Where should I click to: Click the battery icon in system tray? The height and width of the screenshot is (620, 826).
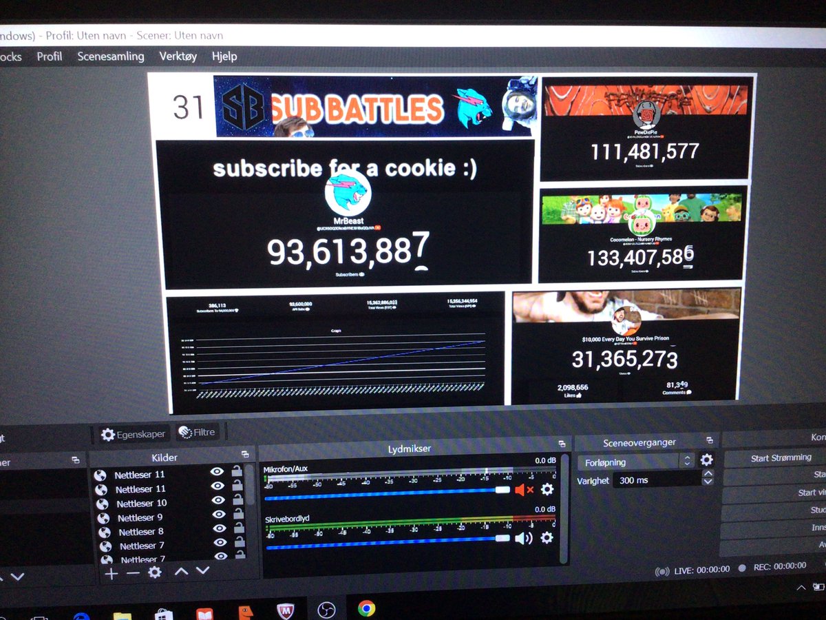818,586
